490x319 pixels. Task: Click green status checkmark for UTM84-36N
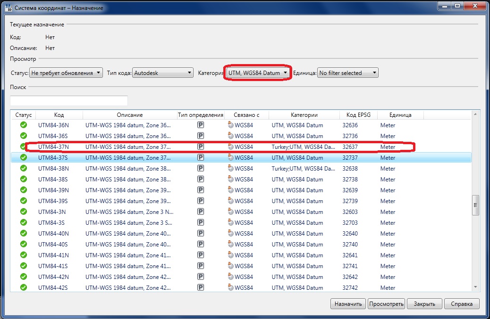tap(23, 125)
